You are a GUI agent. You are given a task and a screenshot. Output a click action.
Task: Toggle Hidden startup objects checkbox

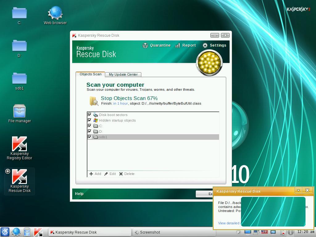(90, 120)
